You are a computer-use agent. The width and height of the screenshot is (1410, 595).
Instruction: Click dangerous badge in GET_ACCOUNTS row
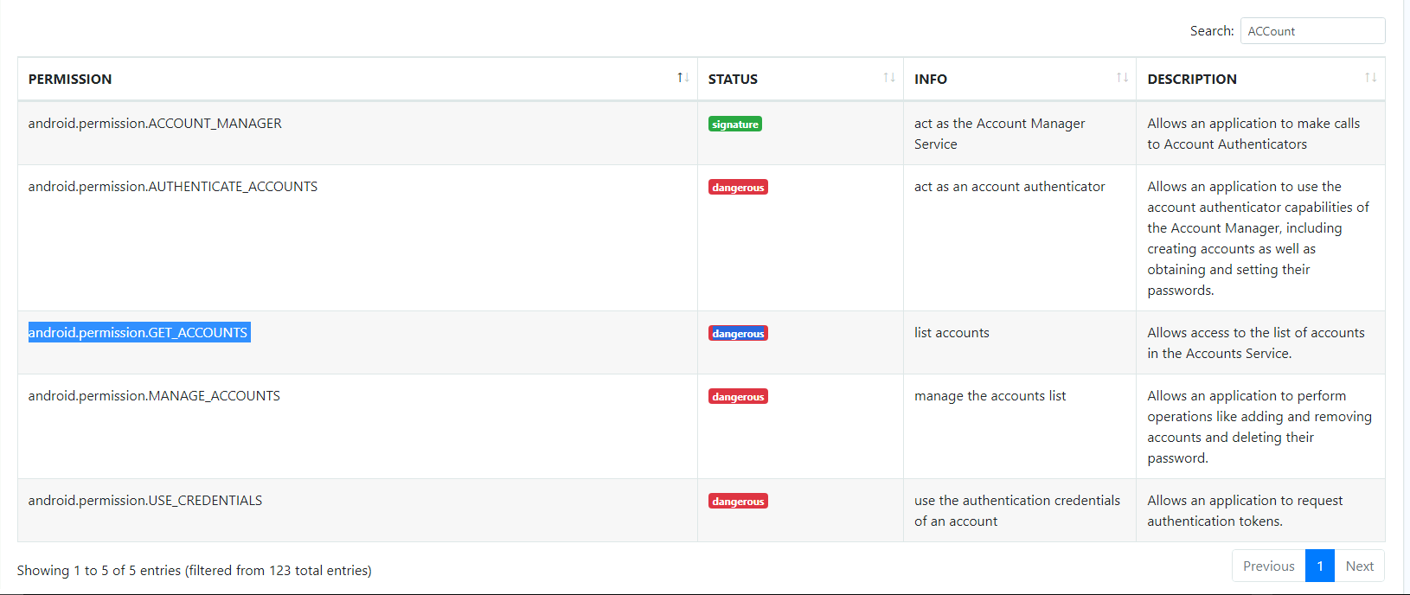(738, 334)
